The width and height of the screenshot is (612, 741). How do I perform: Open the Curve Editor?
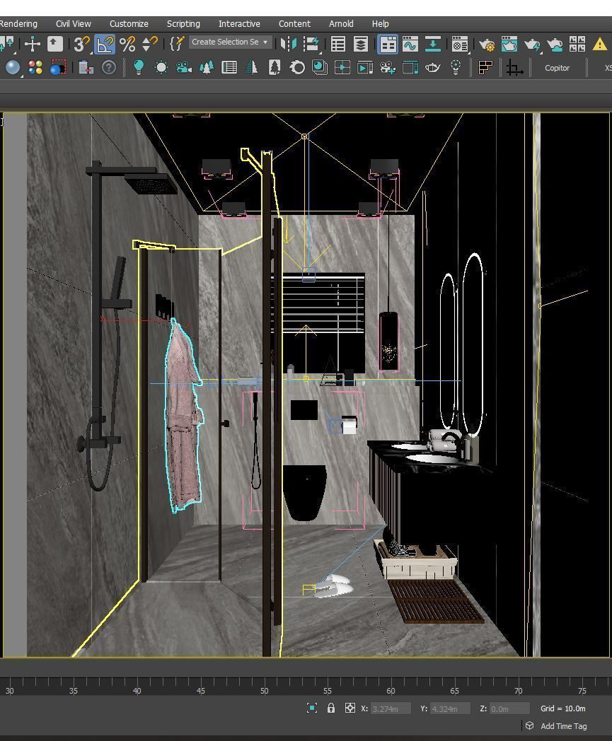click(x=410, y=45)
